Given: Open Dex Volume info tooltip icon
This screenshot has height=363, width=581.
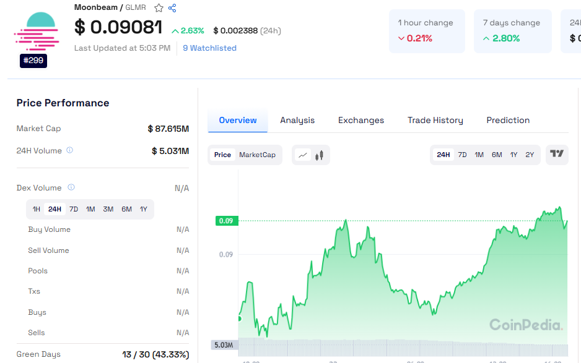Looking at the screenshot, I should (71, 187).
